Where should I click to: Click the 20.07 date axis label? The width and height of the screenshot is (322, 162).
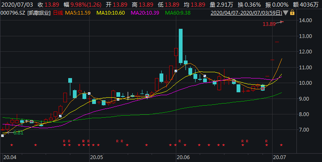click(279, 157)
